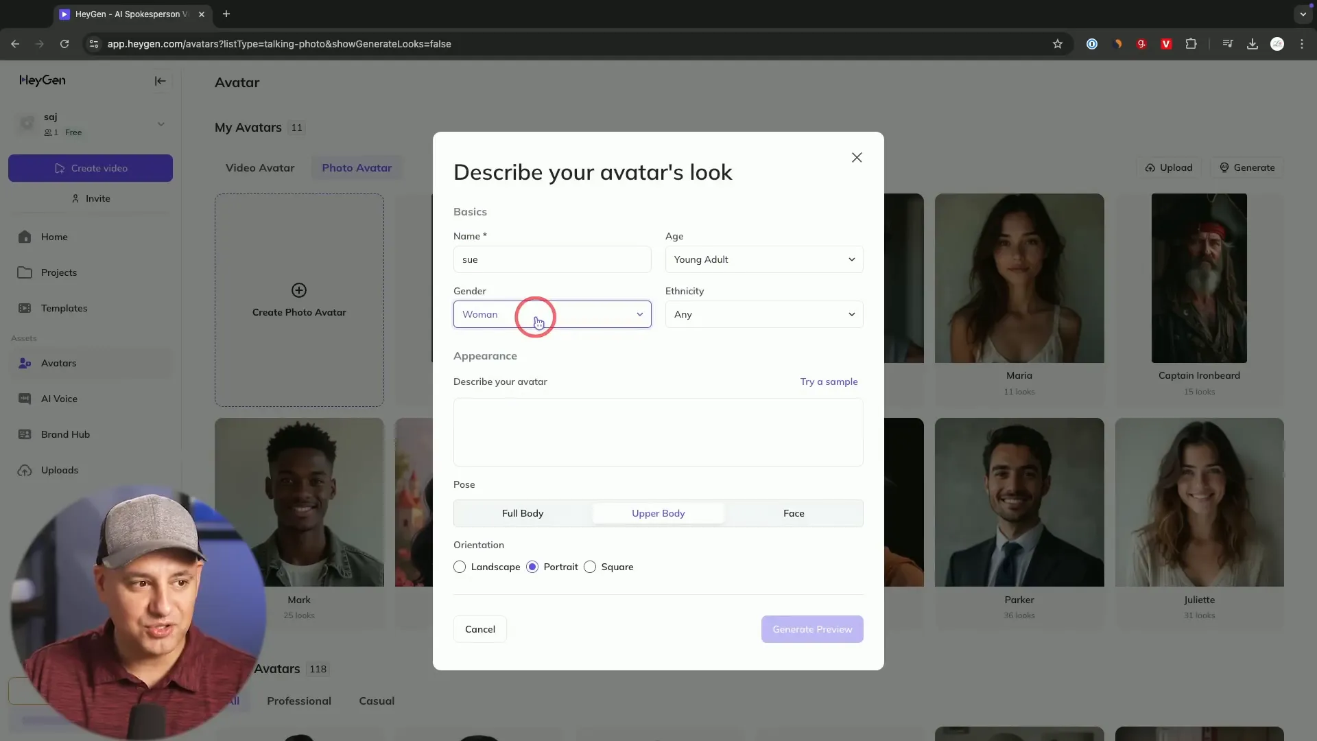Filter avatars by Professional
This screenshot has height=741, width=1317.
pos(299,701)
